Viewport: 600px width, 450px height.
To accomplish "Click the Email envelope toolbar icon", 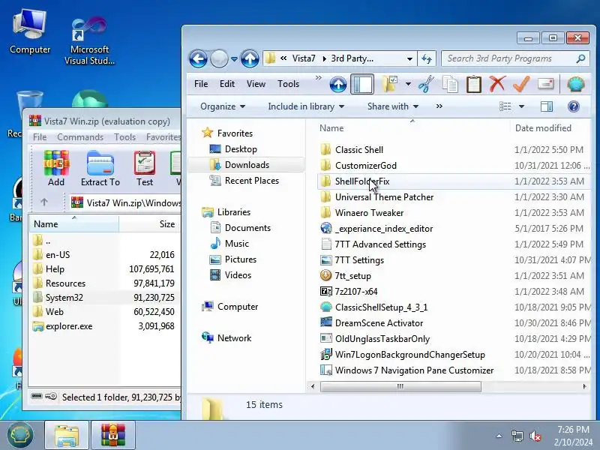I will 545,84.
